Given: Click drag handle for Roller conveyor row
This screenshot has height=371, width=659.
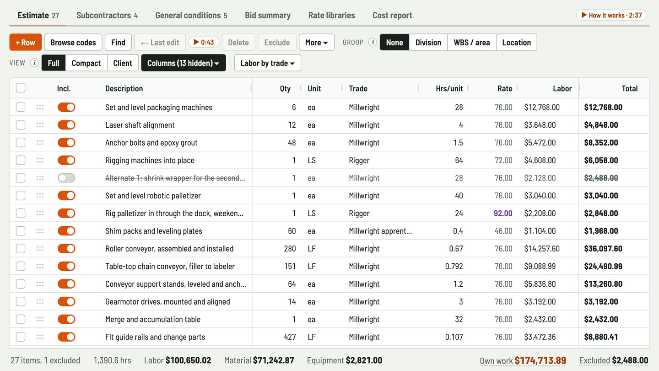Looking at the screenshot, I should pos(40,249).
